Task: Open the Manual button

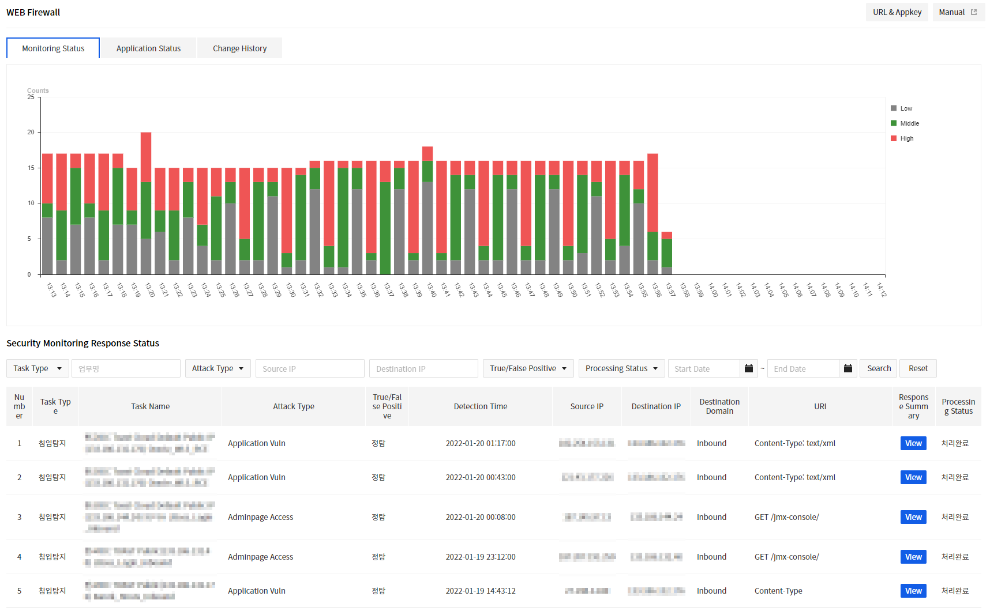Action: 958,12
